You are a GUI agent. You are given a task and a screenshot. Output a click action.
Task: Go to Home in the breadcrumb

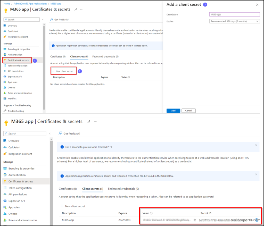point(7,4)
